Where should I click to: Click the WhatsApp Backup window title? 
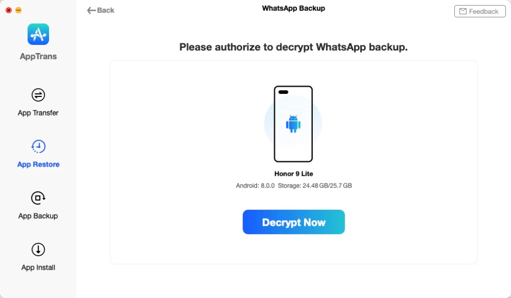[x=293, y=8]
